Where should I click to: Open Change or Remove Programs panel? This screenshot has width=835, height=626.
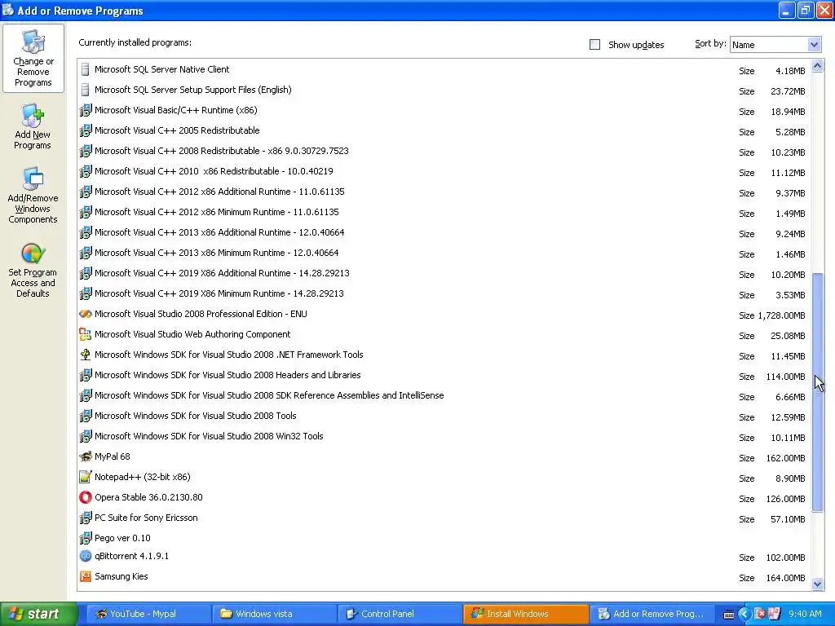pyautogui.click(x=33, y=58)
